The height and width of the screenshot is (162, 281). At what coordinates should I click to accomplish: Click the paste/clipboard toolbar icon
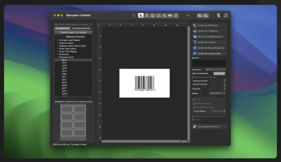133,15
